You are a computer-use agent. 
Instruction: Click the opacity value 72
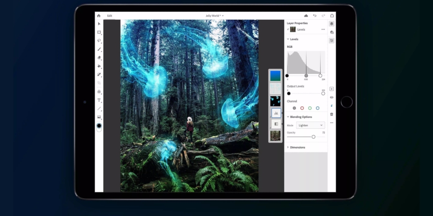pos(323,132)
